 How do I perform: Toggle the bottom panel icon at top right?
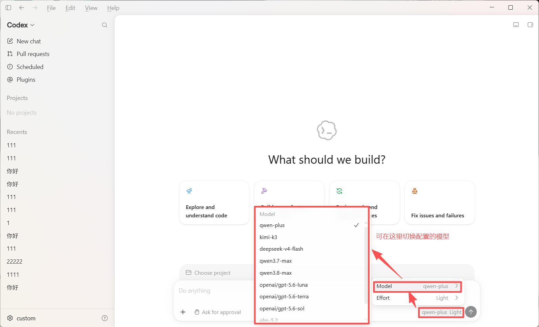tap(516, 25)
